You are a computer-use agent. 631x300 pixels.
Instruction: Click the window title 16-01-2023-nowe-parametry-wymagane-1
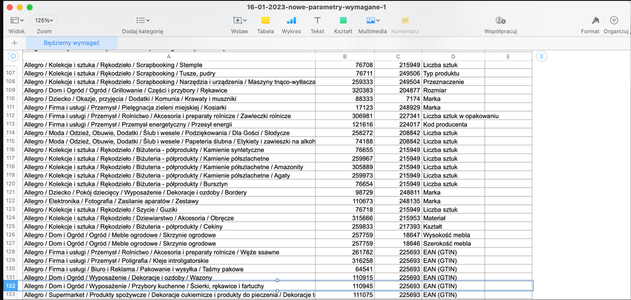click(316, 7)
